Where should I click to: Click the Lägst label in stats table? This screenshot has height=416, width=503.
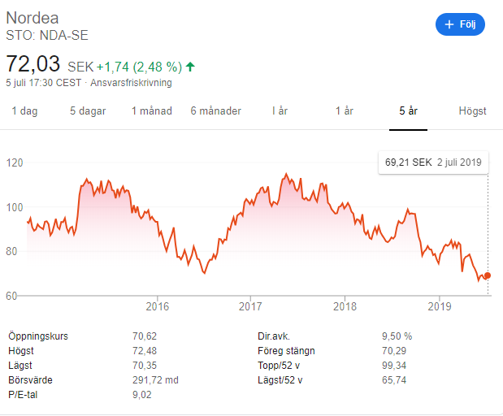(20, 366)
